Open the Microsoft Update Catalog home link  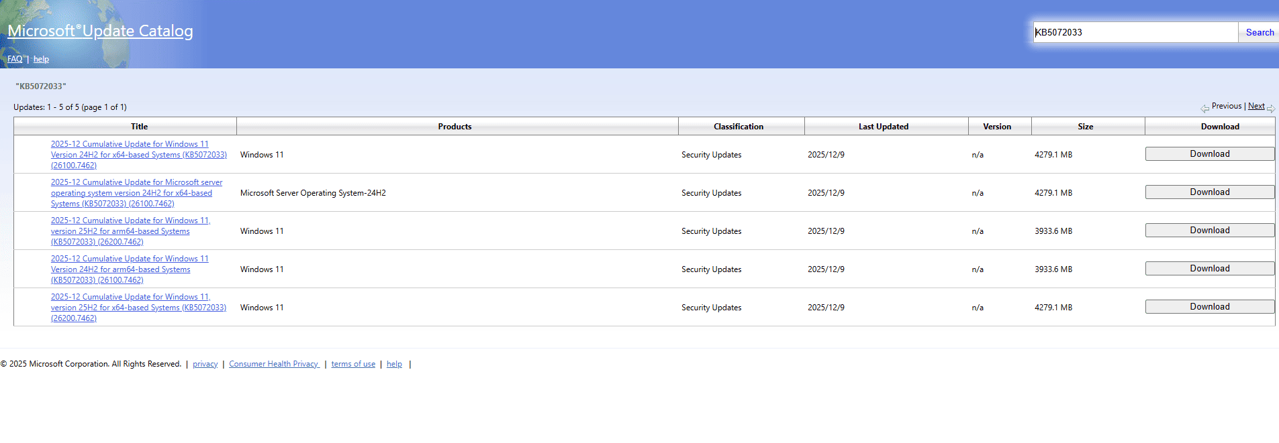100,31
